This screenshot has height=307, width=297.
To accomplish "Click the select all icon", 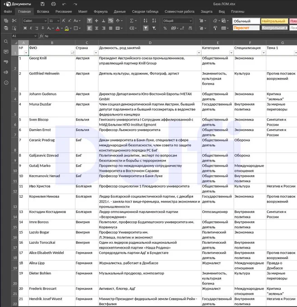I will tap(14, 28).
